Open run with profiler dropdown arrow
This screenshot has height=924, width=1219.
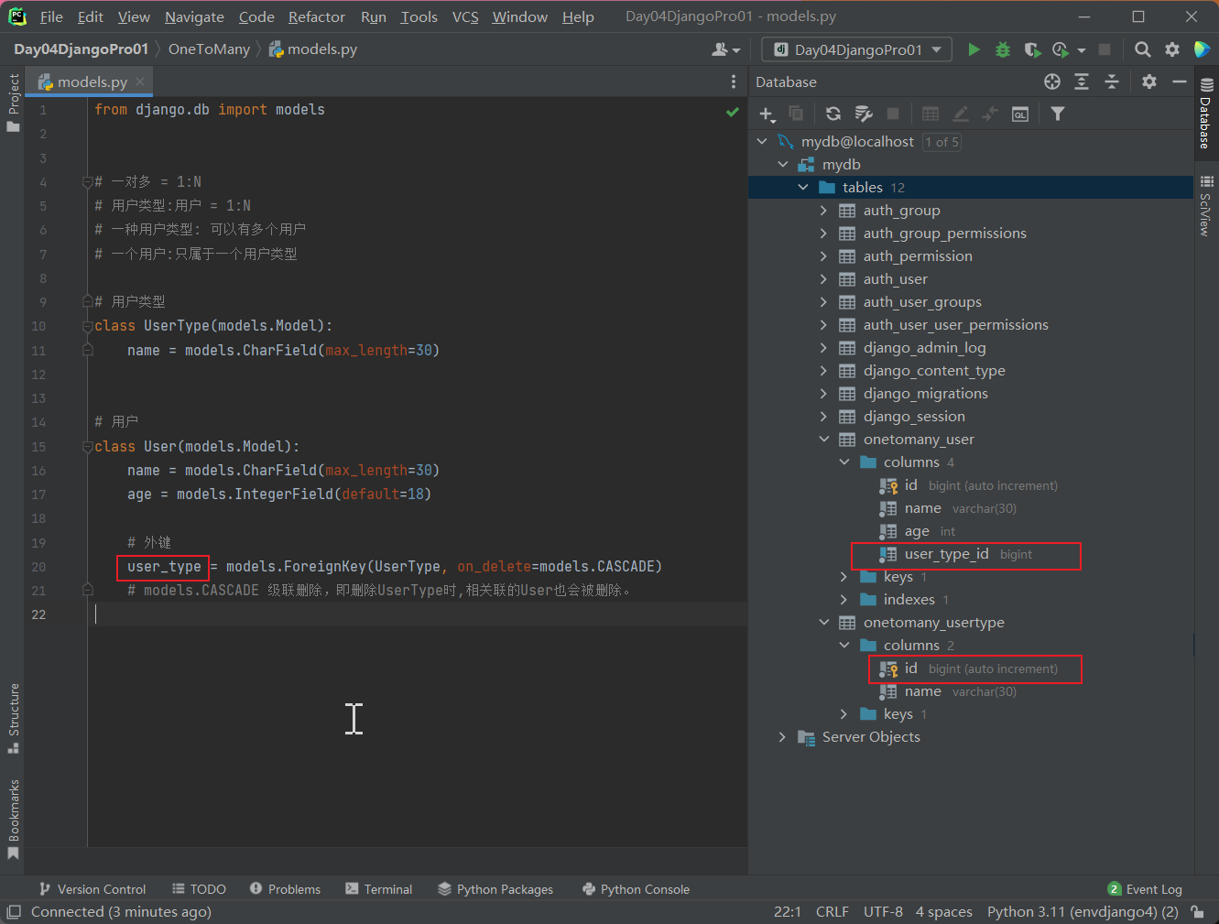[1082, 49]
